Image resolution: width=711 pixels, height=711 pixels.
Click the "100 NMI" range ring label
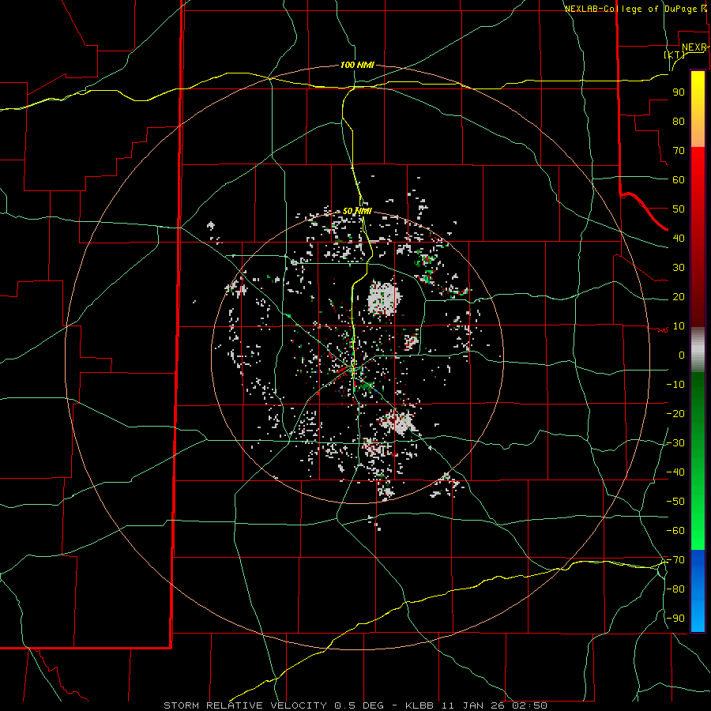357,66
